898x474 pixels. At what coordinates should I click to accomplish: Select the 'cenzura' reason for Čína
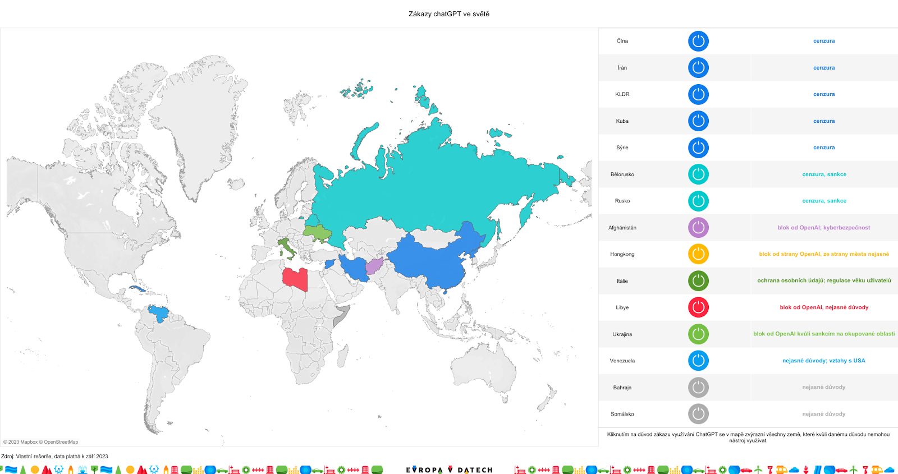click(824, 41)
